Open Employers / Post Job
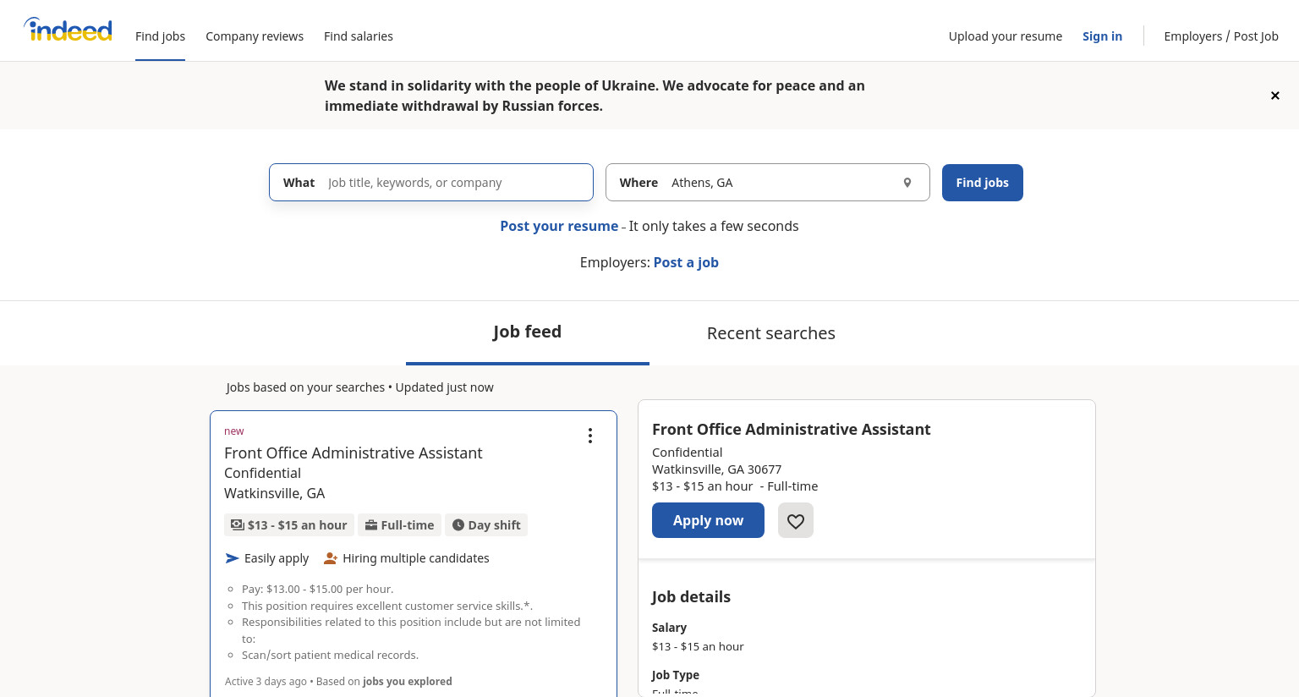1299x697 pixels. pos(1221,36)
